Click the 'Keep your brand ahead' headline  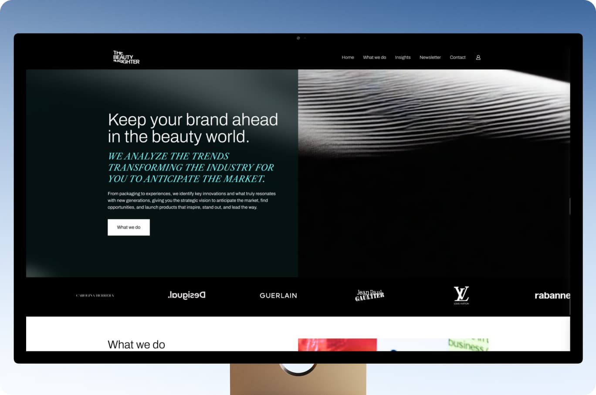click(193, 128)
